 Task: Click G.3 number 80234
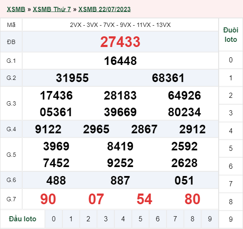(184, 112)
